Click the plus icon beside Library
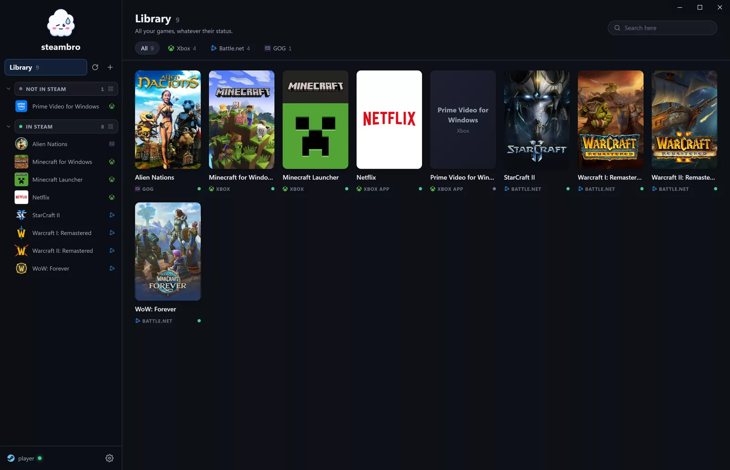730x470 pixels. (110, 67)
